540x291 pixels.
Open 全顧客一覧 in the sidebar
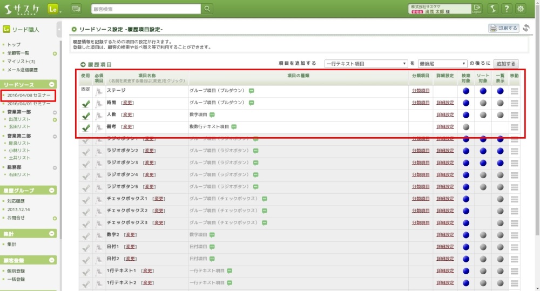pos(18,53)
